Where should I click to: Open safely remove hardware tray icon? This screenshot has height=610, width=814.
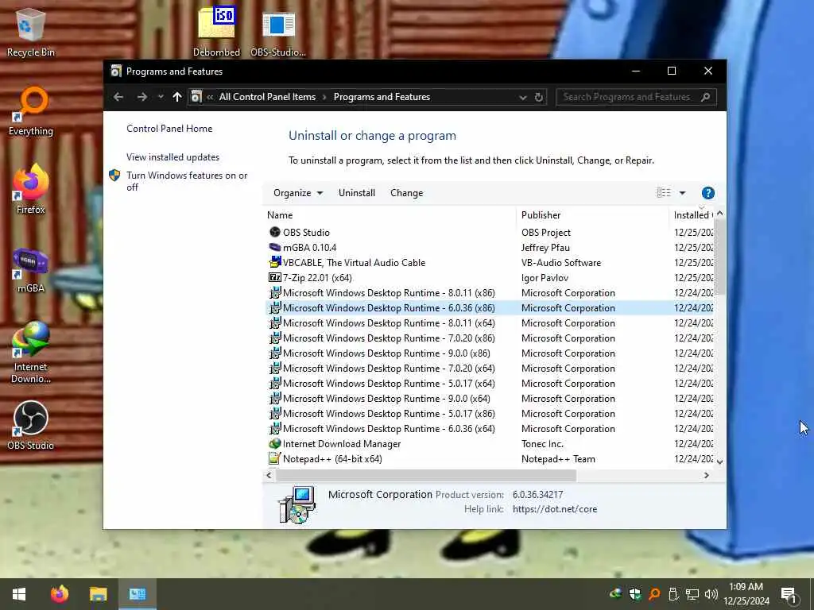pos(673,594)
